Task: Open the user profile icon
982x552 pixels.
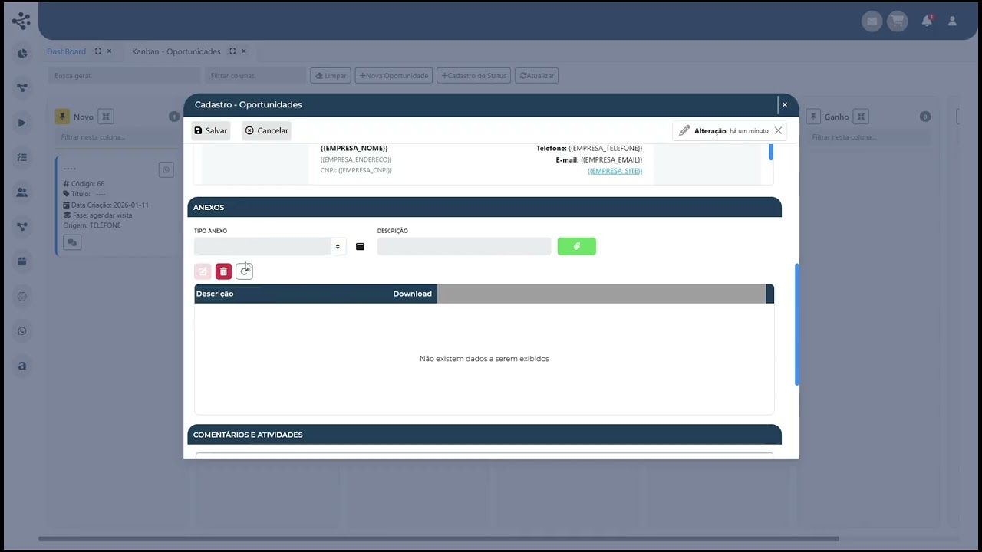Action: (x=952, y=21)
